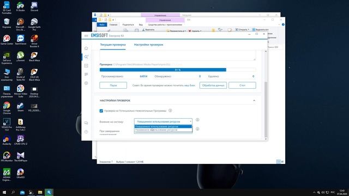Choose 'Повышенное использование ресурсов' in dropdown list

[x=163, y=127]
